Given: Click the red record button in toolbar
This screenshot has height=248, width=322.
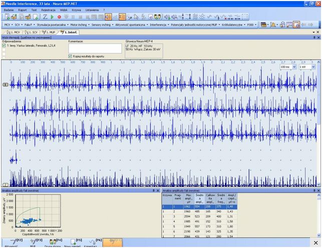Looking at the screenshot, I should (x=59, y=17).
